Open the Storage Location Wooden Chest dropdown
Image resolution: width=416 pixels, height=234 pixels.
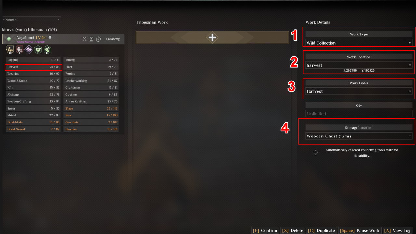click(x=359, y=136)
